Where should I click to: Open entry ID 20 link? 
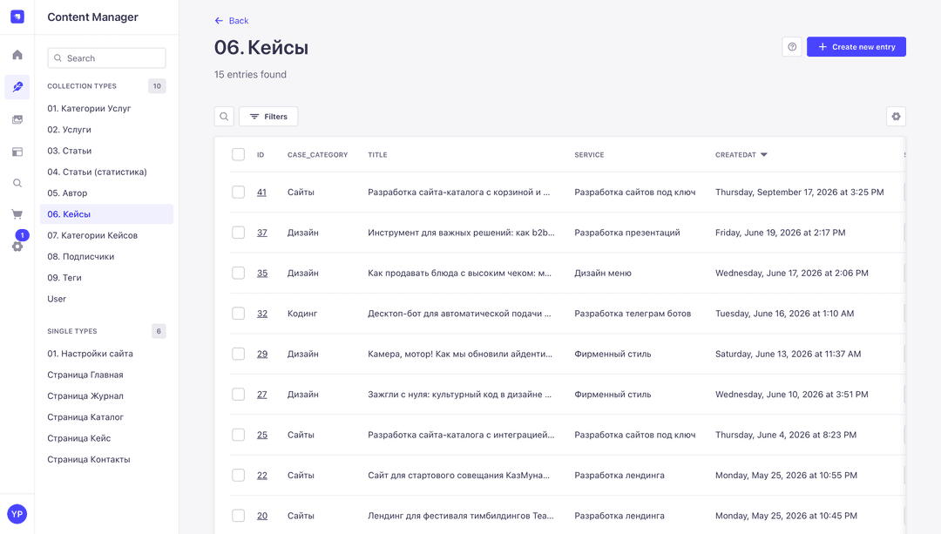click(x=262, y=516)
